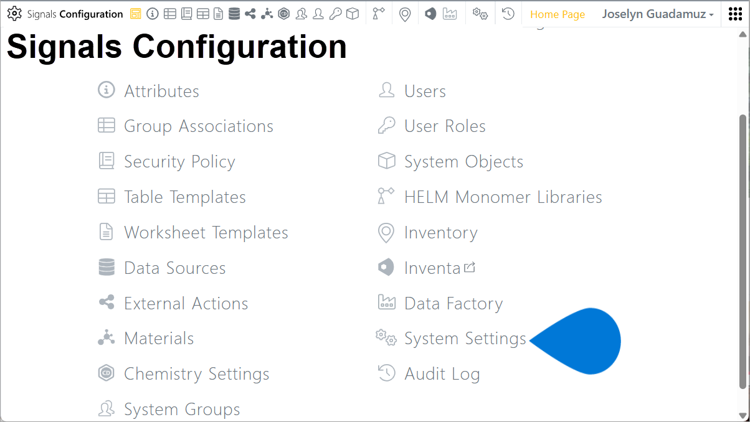Click the External Actions share toolbar icon

coord(251,14)
